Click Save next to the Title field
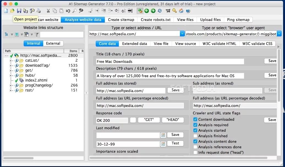This screenshot has height=167, width=285. 271,61
